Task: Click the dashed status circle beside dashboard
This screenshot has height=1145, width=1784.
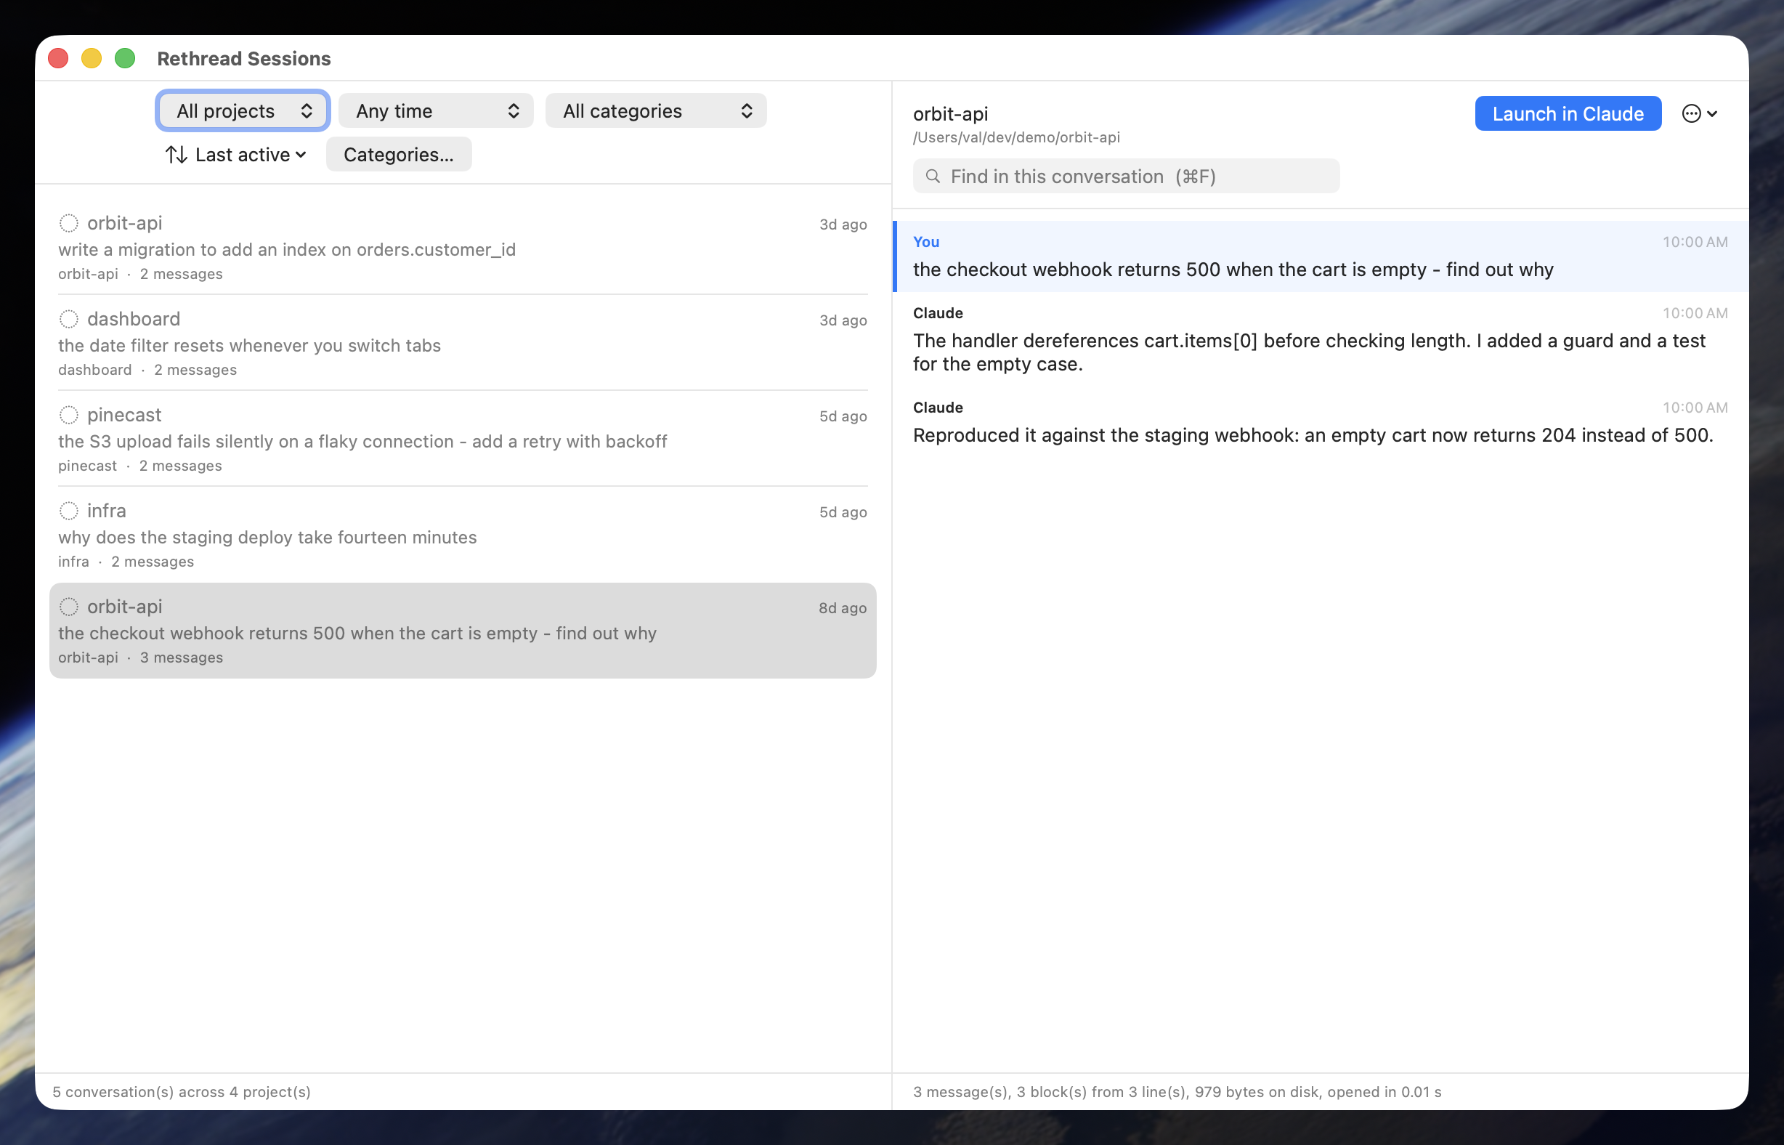Action: [68, 319]
